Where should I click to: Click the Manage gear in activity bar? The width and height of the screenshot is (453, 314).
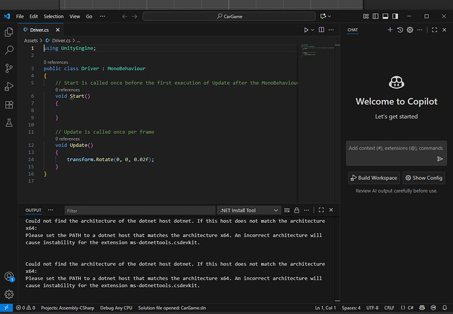(x=9, y=294)
